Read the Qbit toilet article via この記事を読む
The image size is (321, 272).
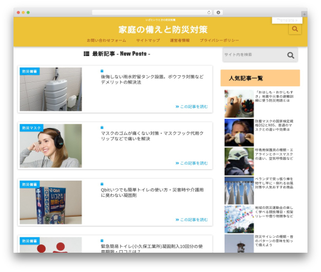tap(191, 220)
